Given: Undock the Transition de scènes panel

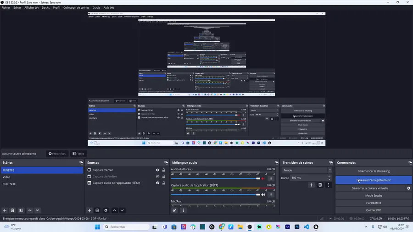Looking at the screenshot, I should click(x=331, y=163).
